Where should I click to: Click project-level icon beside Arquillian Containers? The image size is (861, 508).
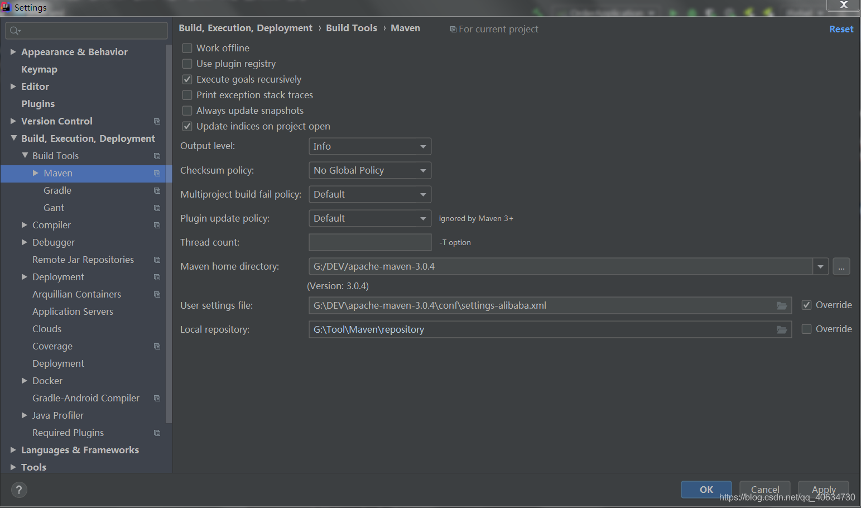(x=157, y=294)
